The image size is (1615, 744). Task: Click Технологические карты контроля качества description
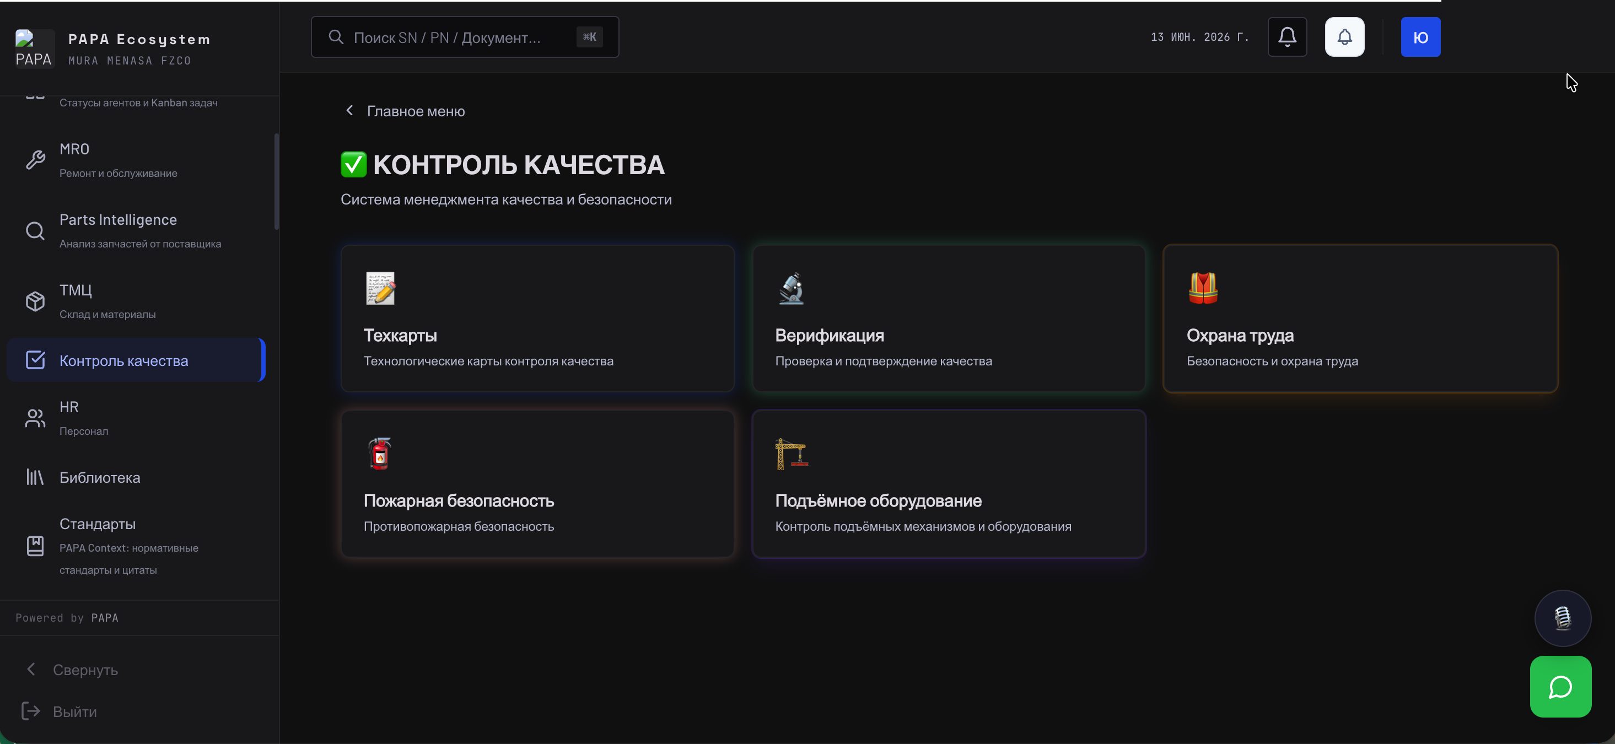point(488,361)
